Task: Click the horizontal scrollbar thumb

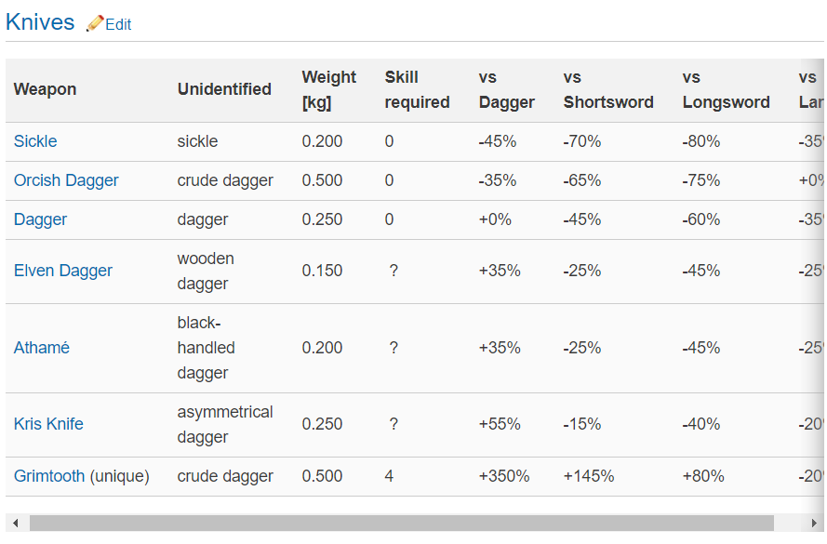Action: tap(400, 524)
